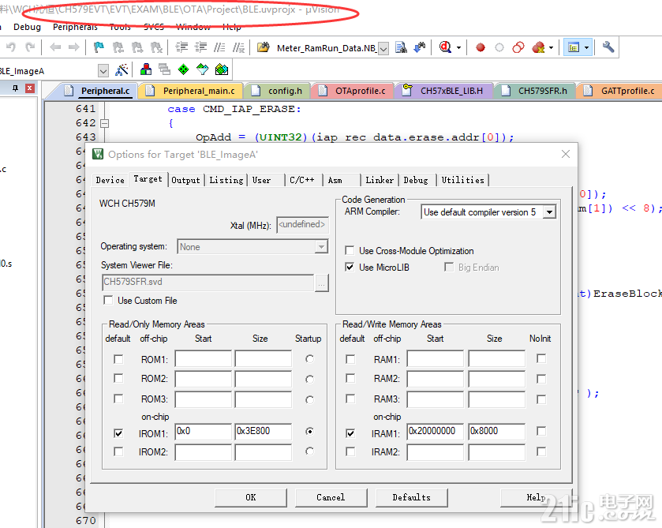Click the Kill all breakpoints icon

point(538,47)
